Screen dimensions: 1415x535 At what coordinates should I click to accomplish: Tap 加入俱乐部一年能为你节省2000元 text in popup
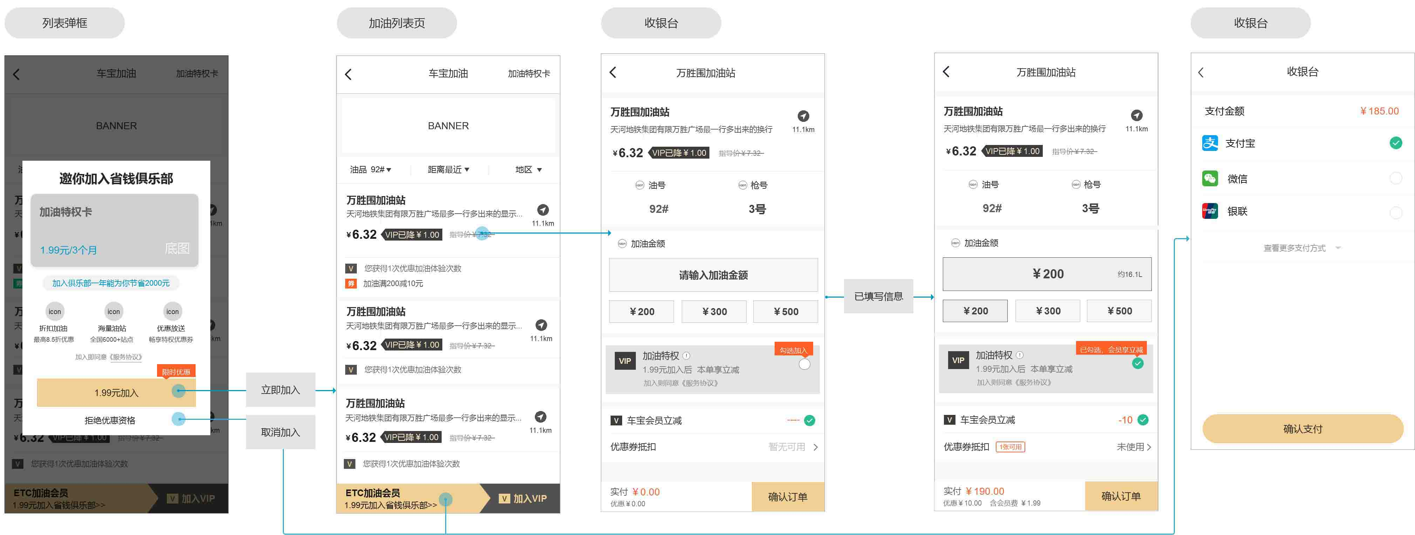pos(111,283)
